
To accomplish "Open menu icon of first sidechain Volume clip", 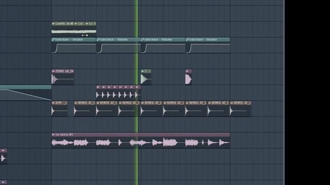I will 53,40.
